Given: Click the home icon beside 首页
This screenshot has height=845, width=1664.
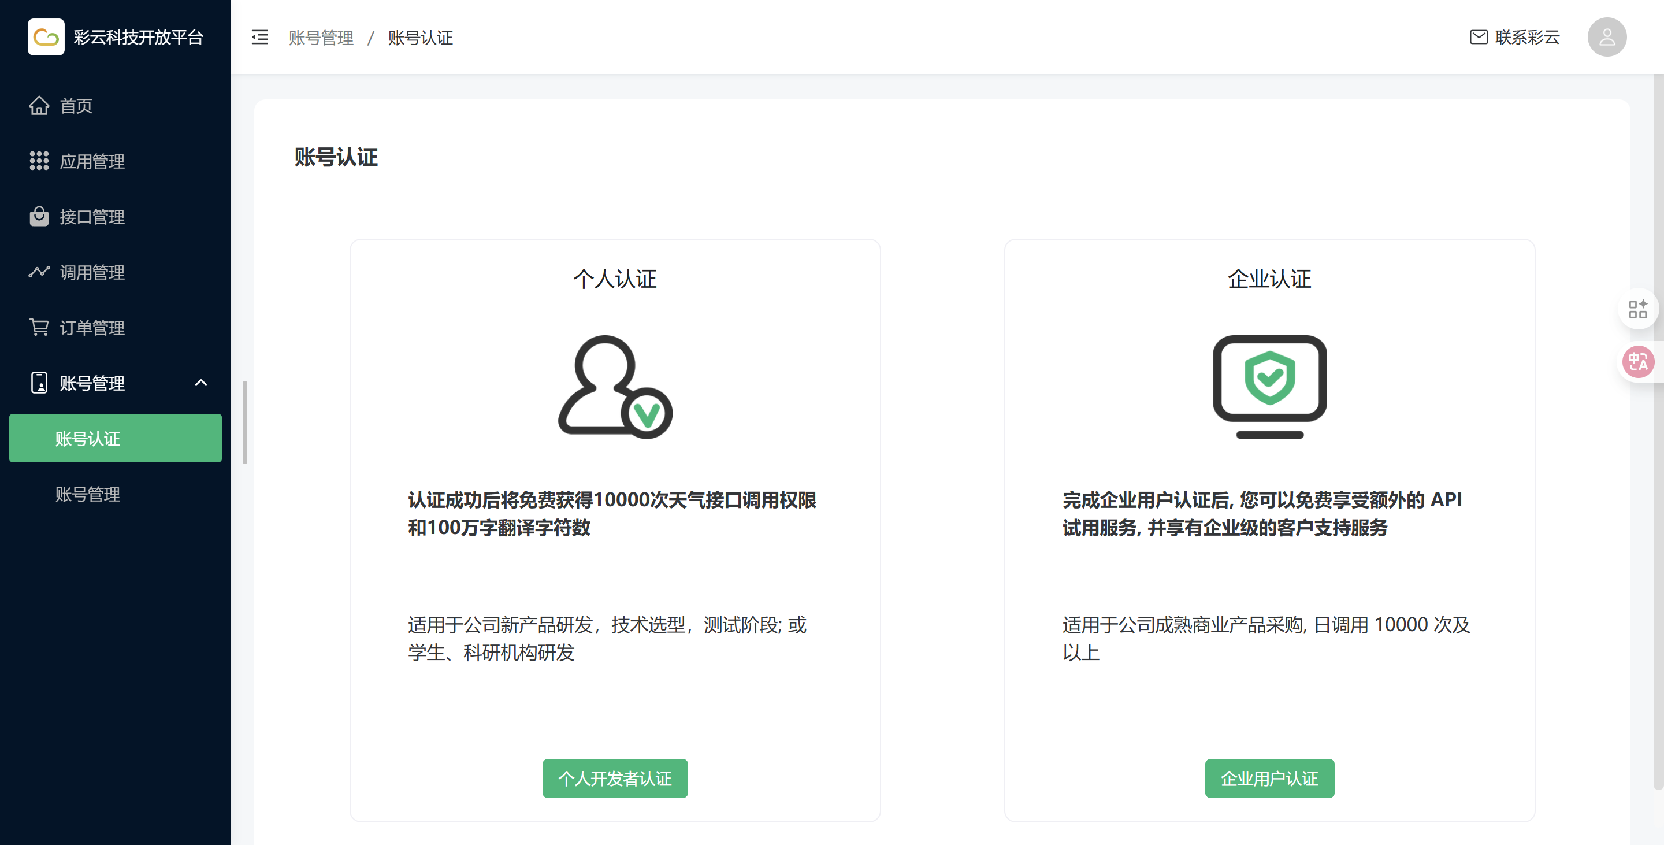Looking at the screenshot, I should 39,105.
